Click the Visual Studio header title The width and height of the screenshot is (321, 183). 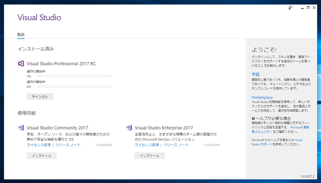39,17
